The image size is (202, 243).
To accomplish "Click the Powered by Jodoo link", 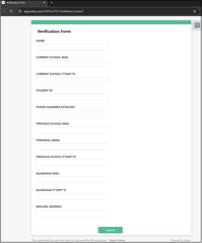I will pyautogui.click(x=181, y=240).
